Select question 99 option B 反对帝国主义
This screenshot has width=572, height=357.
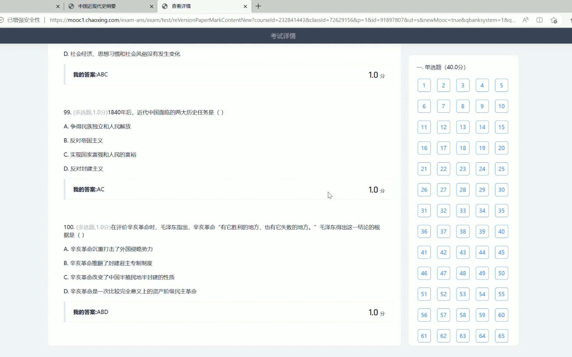(x=83, y=140)
